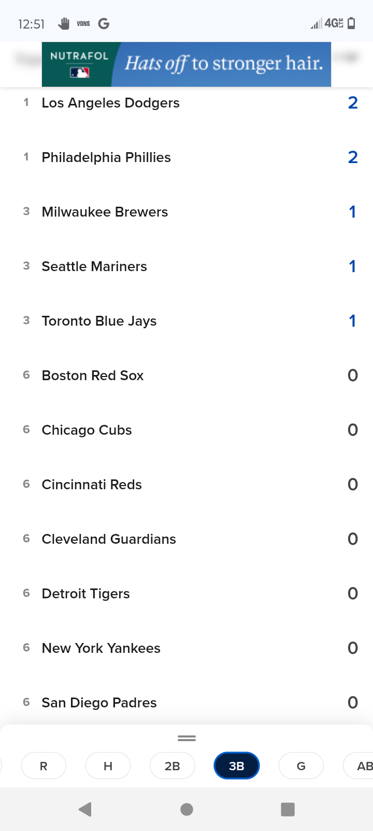Select the R stat filter chip

click(44, 766)
